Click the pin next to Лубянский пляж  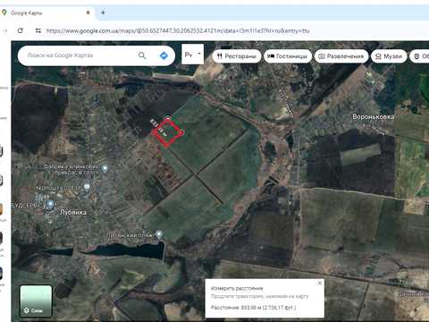(x=159, y=234)
